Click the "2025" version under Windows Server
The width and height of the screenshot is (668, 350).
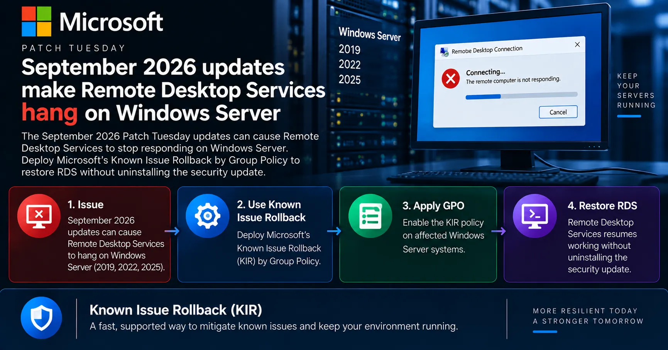pos(350,79)
